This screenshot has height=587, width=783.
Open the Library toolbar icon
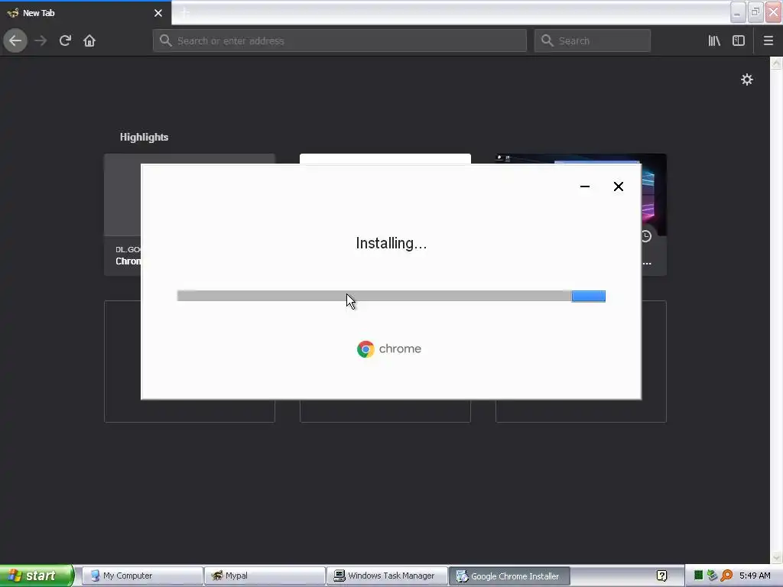pos(714,41)
